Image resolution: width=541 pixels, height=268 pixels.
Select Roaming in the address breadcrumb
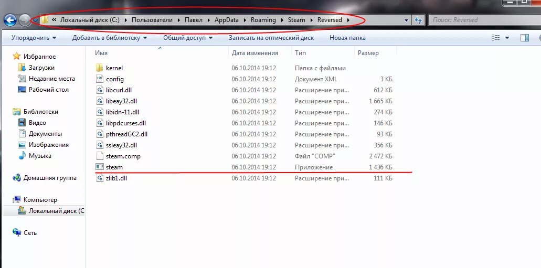[263, 20]
